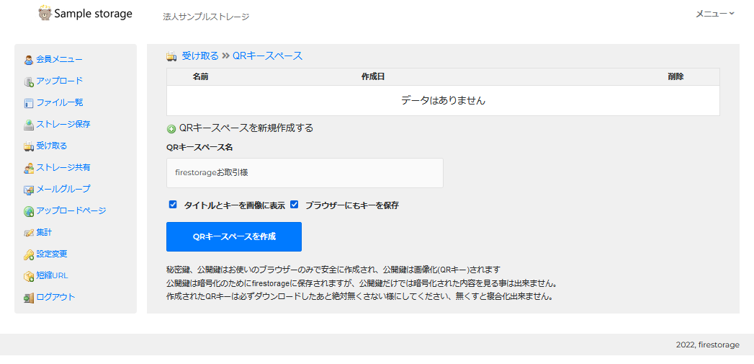Click the ログアウト door icon
Screen dimensions: 754x364
29,298
